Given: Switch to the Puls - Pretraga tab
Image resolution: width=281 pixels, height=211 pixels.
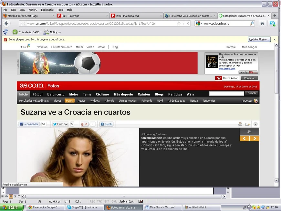Looking at the screenshot, I should click(83, 16).
